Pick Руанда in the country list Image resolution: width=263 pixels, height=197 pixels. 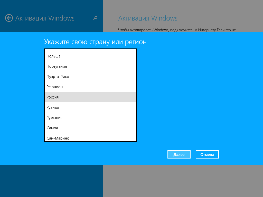(x=90, y=107)
